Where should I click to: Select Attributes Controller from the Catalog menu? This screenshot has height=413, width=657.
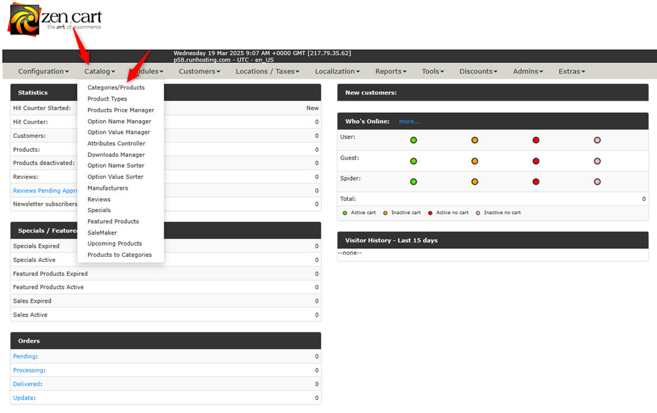point(117,143)
